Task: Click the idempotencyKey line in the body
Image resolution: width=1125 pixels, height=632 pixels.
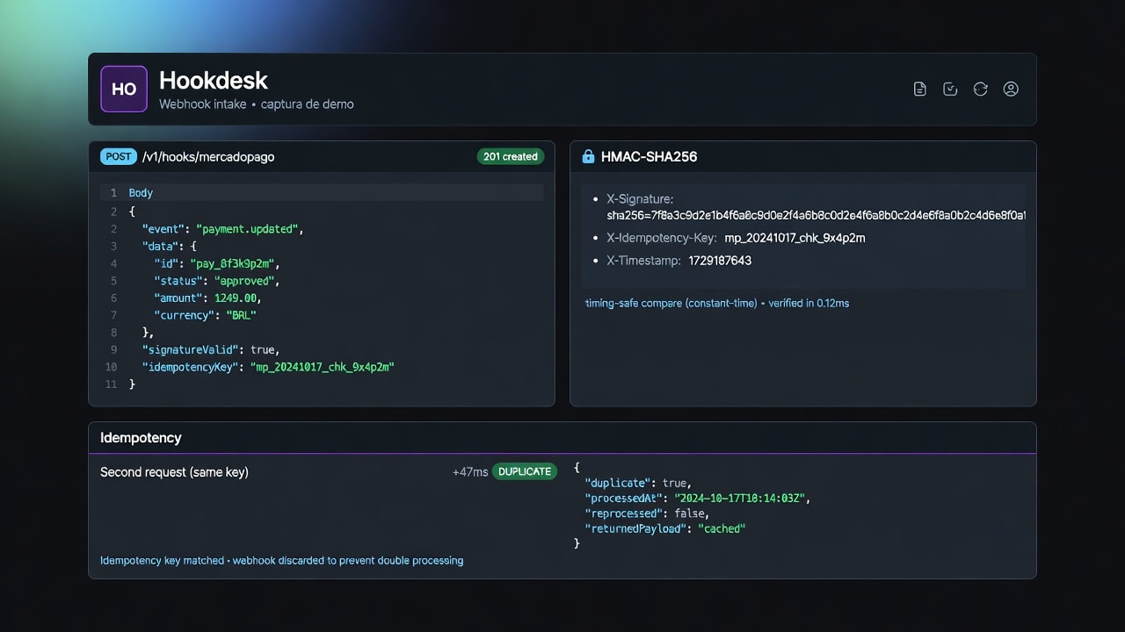Action: 268,367
